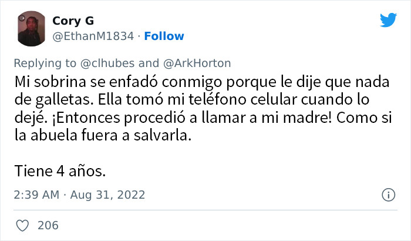Image resolution: width=411 pixels, height=241 pixels.
Task: Open the @ArkHorton mention in the reply line
Action: click(197, 63)
